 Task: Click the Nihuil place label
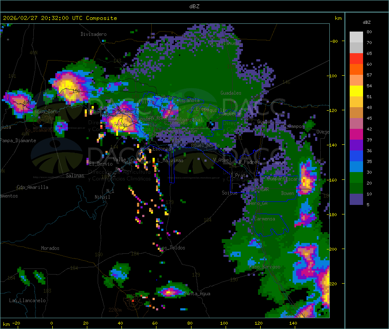[x=102, y=197]
